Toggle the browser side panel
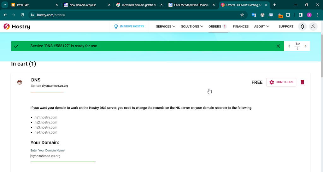 click(x=301, y=15)
